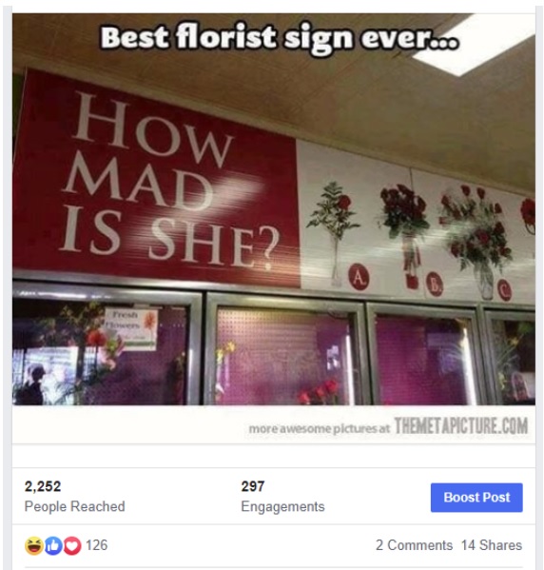Click the People Reached label text
The height and width of the screenshot is (570, 544).
(74, 506)
